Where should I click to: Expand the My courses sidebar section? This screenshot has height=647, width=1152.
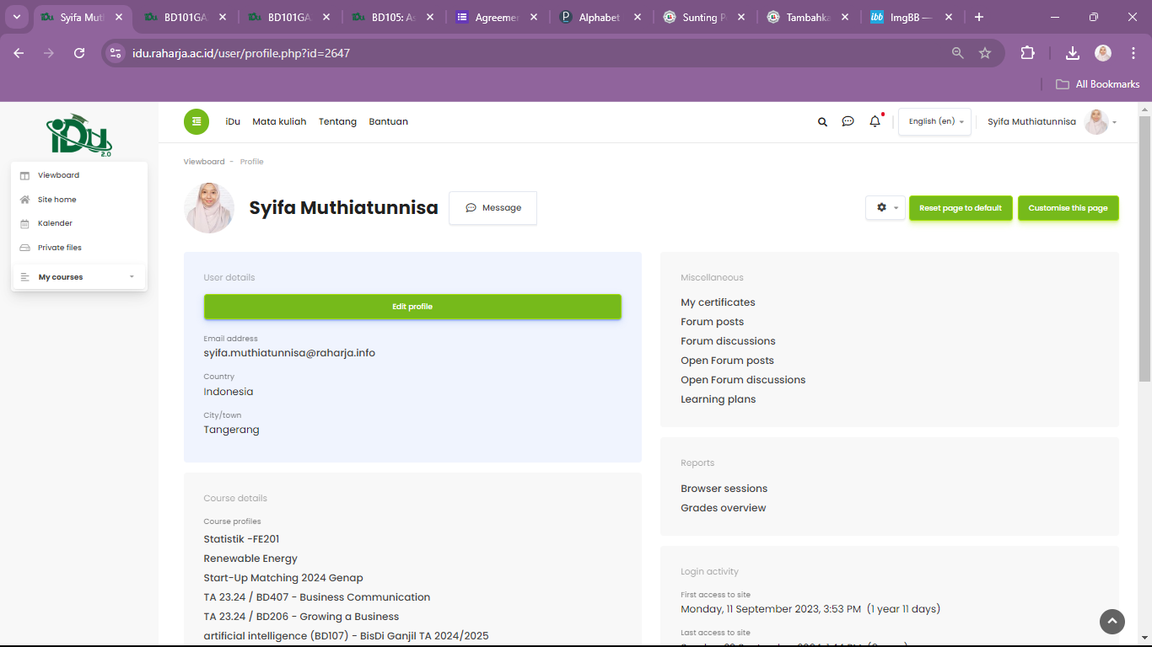click(79, 277)
